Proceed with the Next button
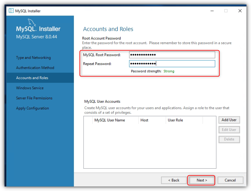Viewport: 251px width, 191px height. pos(202,180)
